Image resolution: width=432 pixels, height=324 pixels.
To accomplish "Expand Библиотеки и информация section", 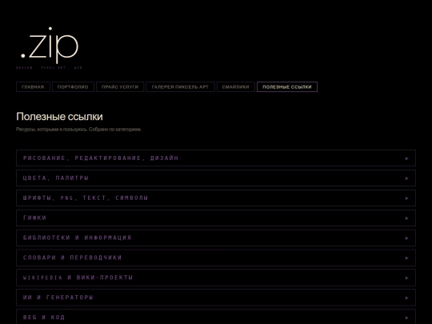I will click(x=216, y=238).
